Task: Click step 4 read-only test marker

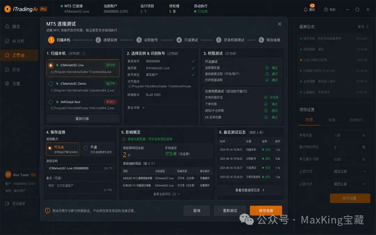Action: coord(179,40)
